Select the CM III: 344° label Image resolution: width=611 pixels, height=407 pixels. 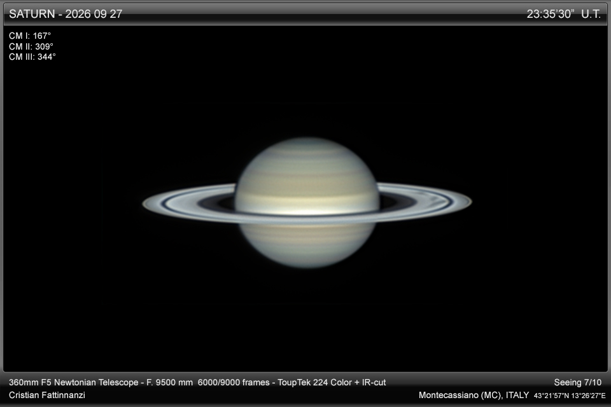click(x=32, y=57)
